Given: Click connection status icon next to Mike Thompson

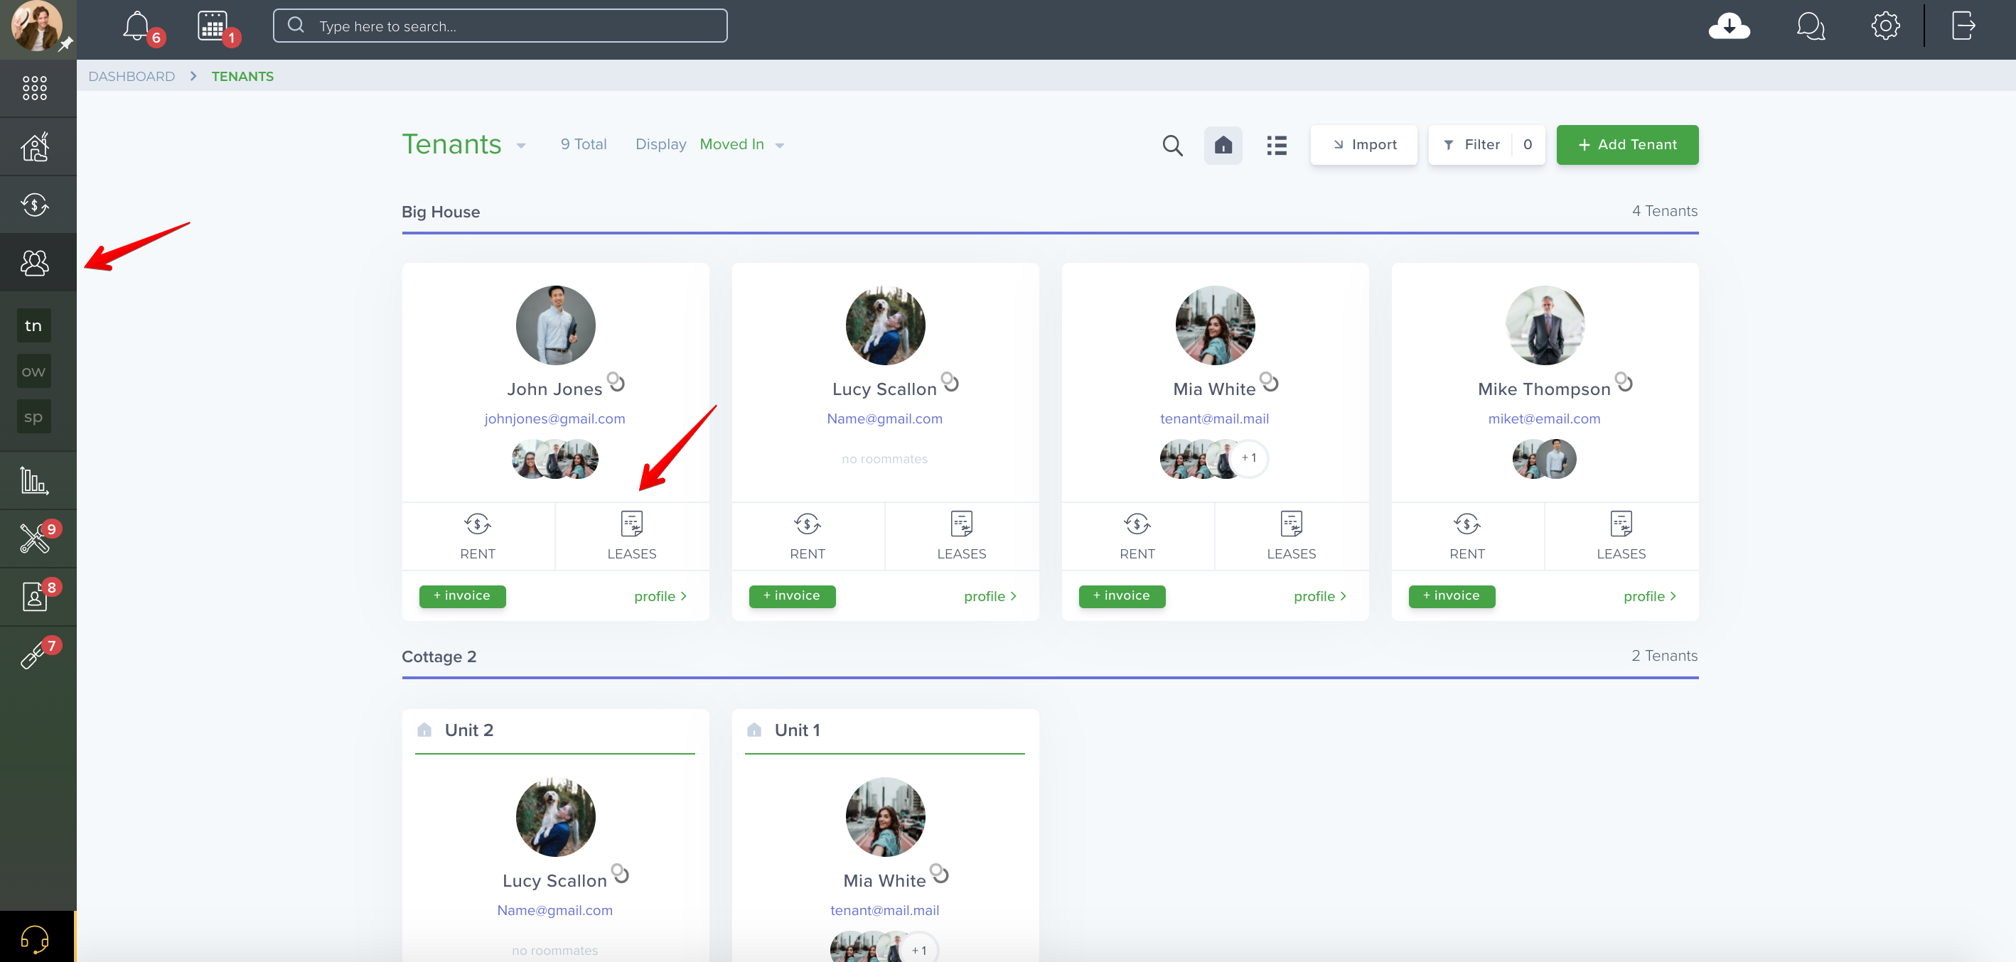Looking at the screenshot, I should (1624, 381).
